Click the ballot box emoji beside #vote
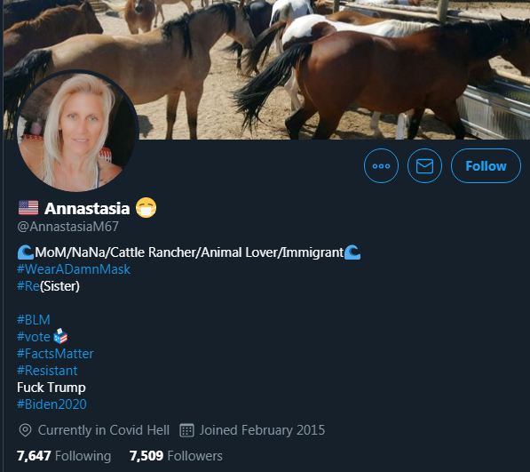530x472 pixels. click(x=60, y=336)
